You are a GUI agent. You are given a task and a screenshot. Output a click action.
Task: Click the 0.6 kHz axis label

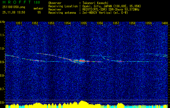tap(2, 103)
